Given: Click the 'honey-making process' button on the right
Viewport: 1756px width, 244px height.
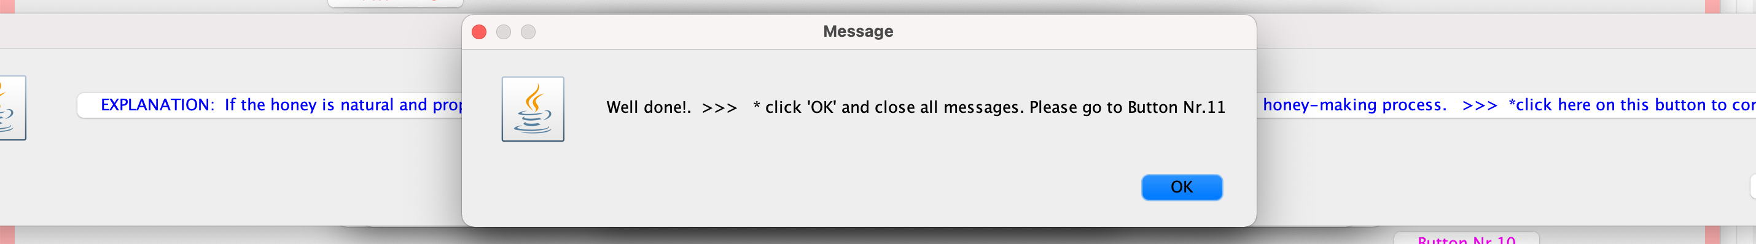Looking at the screenshot, I should pyautogui.click(x=1506, y=105).
